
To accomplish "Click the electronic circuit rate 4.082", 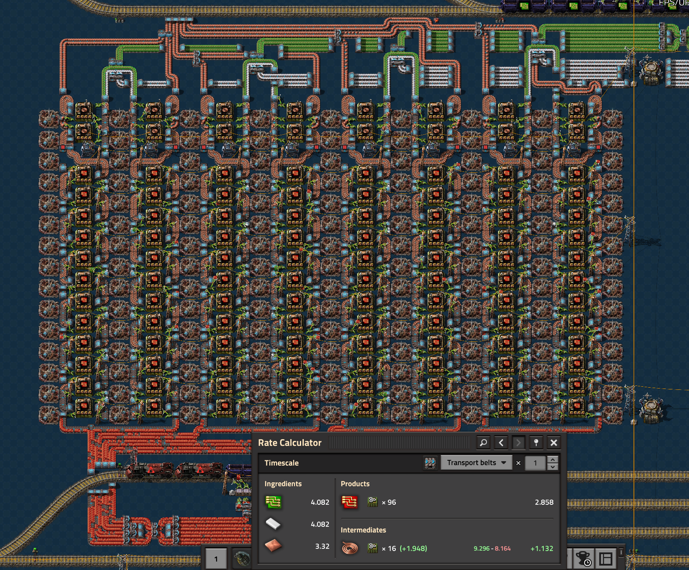I will [320, 502].
